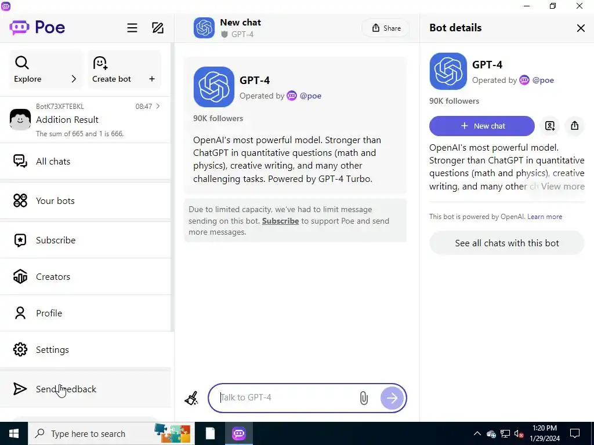Click the Profile person icon
Image resolution: width=594 pixels, height=445 pixels.
[x=20, y=313]
